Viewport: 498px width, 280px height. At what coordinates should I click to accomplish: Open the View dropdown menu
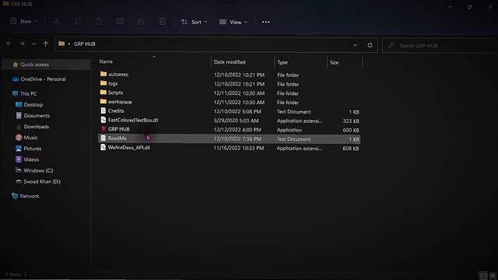233,22
